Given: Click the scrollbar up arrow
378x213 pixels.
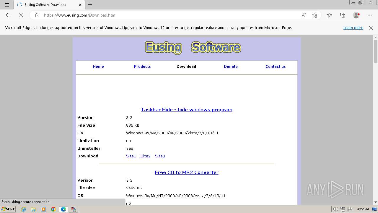Looking at the screenshot, I should 376,37.
